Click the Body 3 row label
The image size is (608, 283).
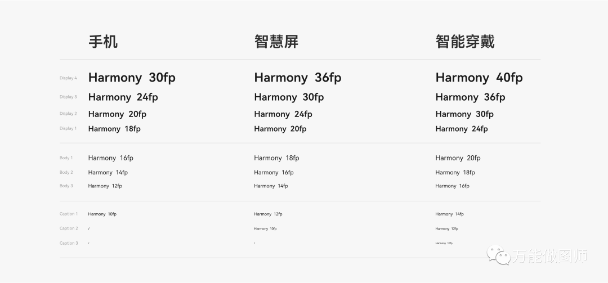[x=66, y=186]
